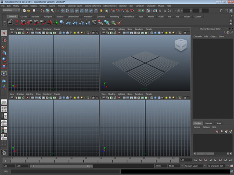This screenshot has width=234, height=175.
Task: Select the Universal Manipulator tool
Action: coord(4,73)
